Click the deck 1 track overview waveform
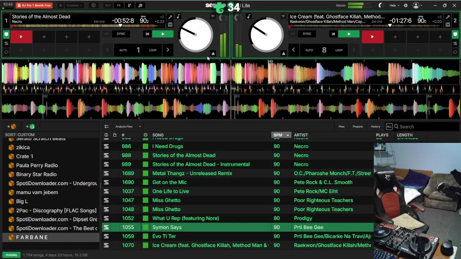The width and height of the screenshot is (461, 259). (x=88, y=26)
